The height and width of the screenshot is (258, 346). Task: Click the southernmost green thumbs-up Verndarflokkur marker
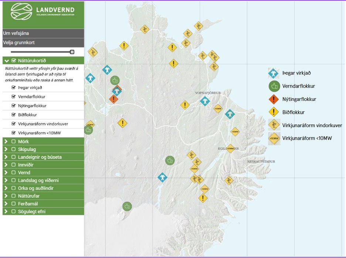(x=127, y=206)
